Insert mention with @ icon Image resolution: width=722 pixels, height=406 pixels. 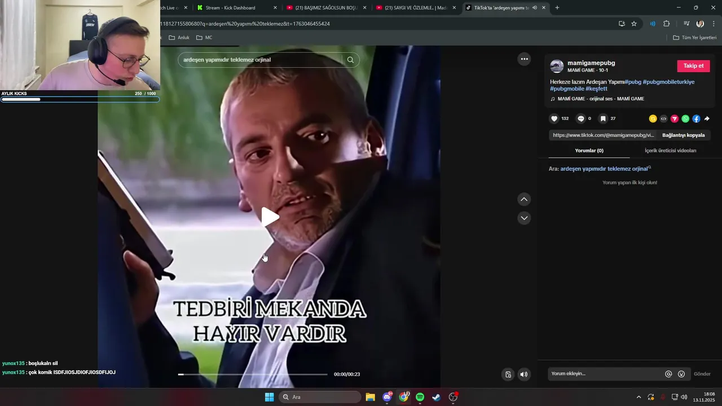coord(668,374)
